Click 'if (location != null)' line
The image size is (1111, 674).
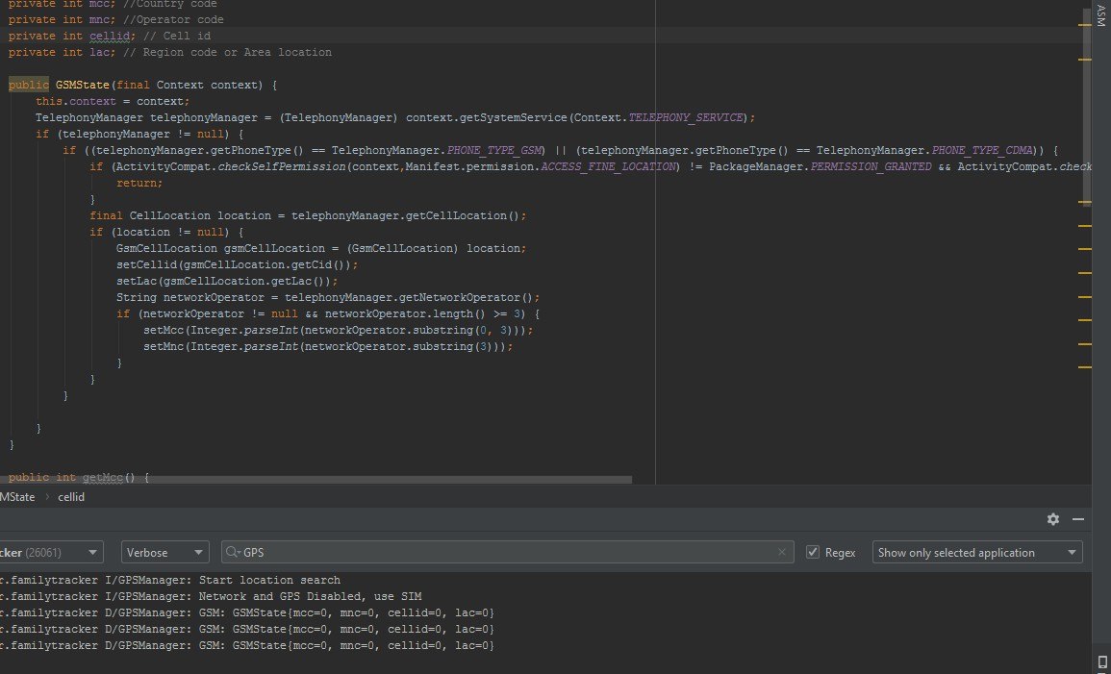[166, 232]
